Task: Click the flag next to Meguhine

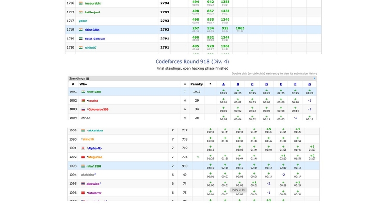Action: (x=83, y=157)
